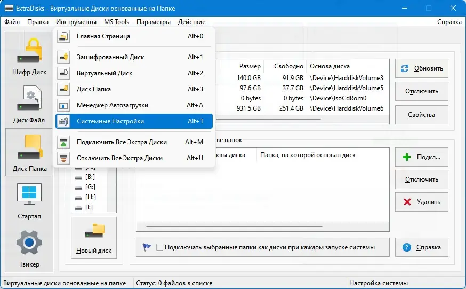Image resolution: width=466 pixels, height=289 pixels.
Task: Choose Зашифрованный Диск menu entry
Action: pyautogui.click(x=134, y=57)
